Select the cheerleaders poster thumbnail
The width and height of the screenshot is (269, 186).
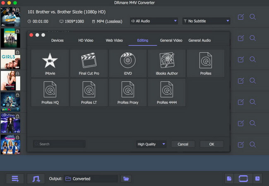pyautogui.click(x=10, y=145)
